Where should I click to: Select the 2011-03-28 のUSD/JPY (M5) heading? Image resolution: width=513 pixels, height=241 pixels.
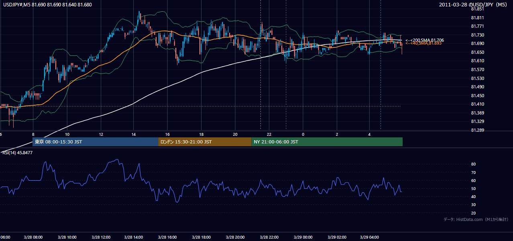(x=474, y=4)
